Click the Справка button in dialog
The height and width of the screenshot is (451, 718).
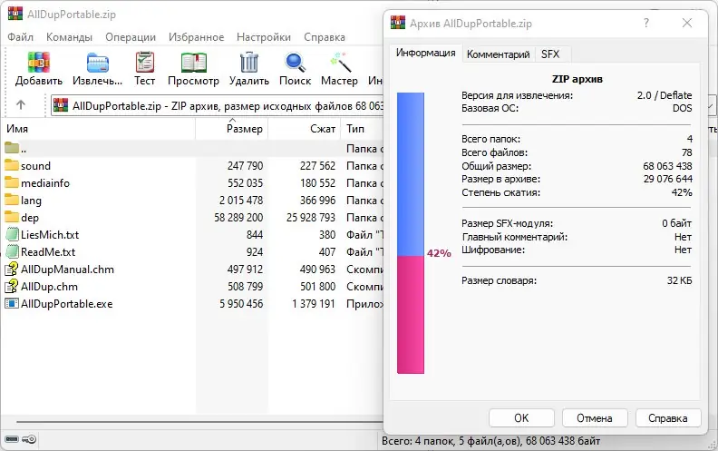(x=667, y=418)
